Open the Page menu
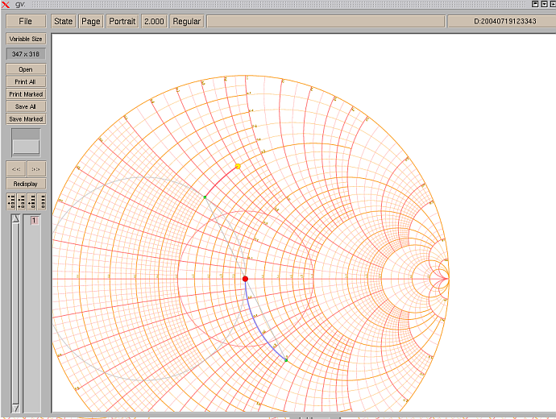 [91, 21]
